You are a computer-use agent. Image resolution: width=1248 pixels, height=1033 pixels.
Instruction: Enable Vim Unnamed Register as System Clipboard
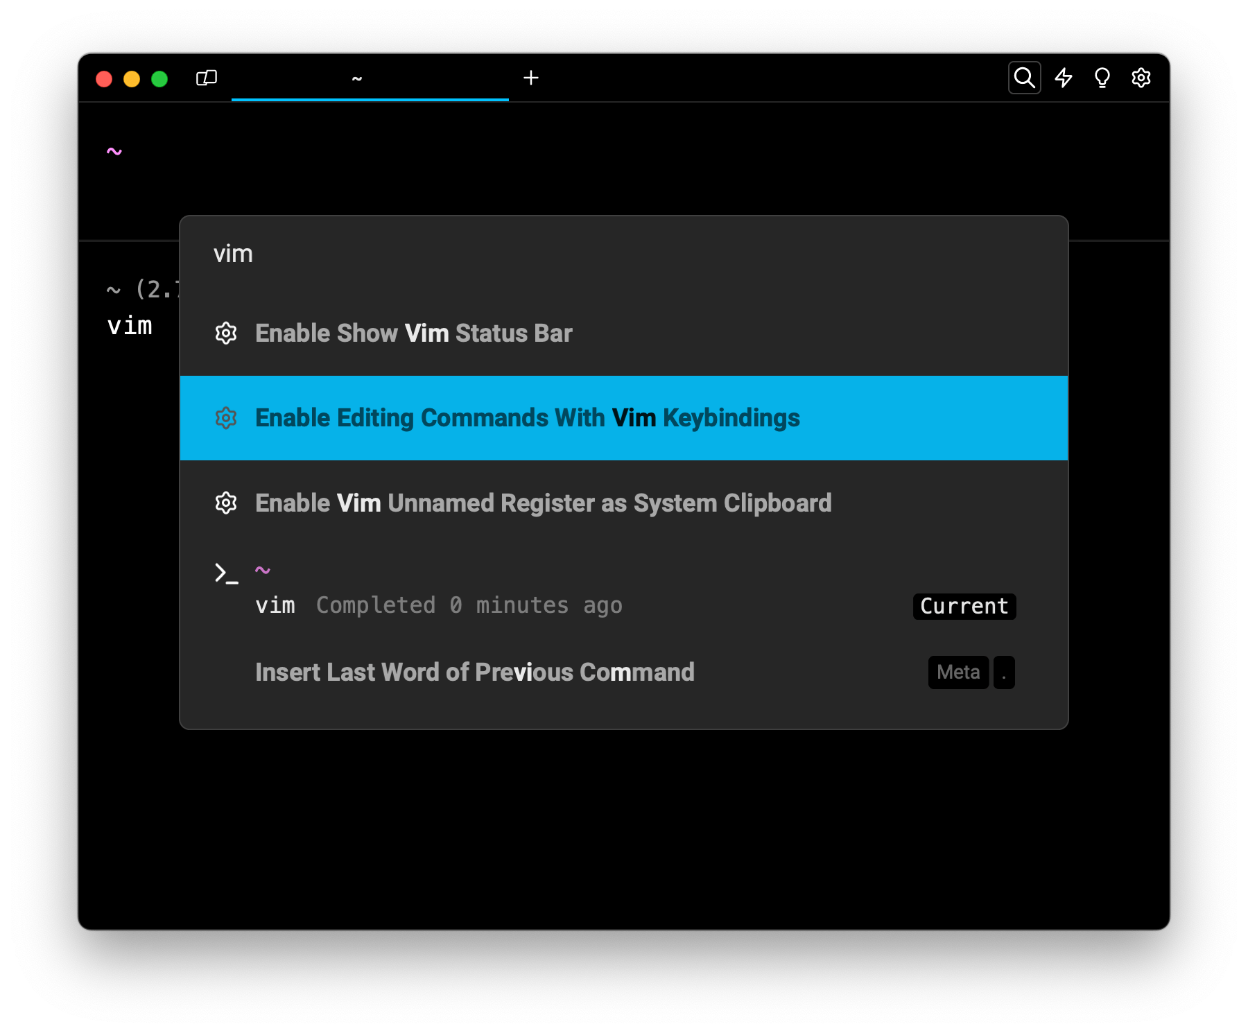pos(543,503)
